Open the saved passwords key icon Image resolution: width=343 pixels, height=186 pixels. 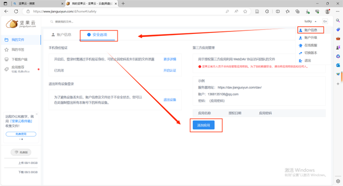pyautogui.click(x=227, y=11)
